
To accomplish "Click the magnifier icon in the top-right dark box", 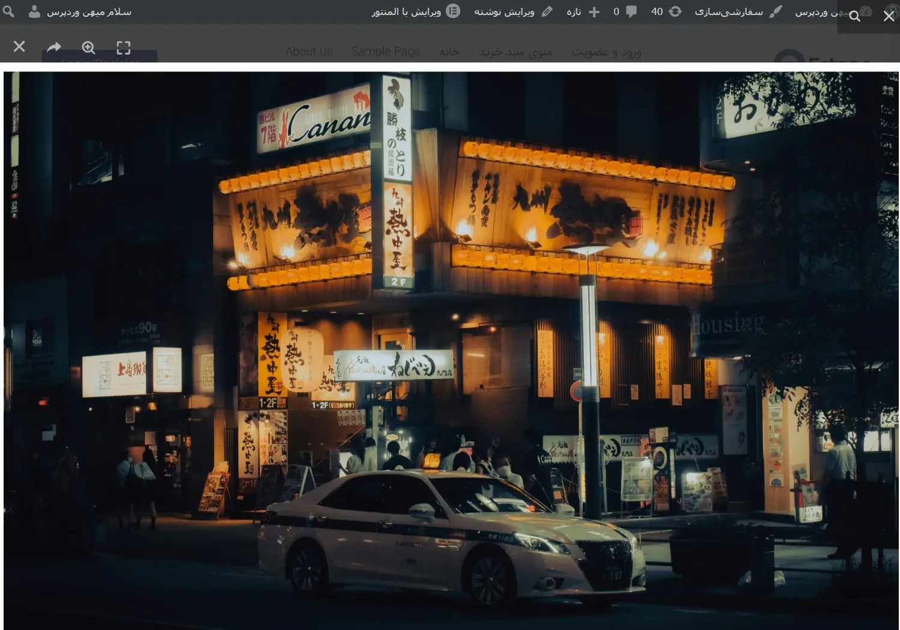I will 855,16.
